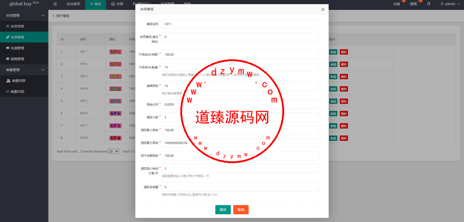Screen dimensions: 464x222
Task: Click the LV 7 badge icon
Action: point(116,126)
